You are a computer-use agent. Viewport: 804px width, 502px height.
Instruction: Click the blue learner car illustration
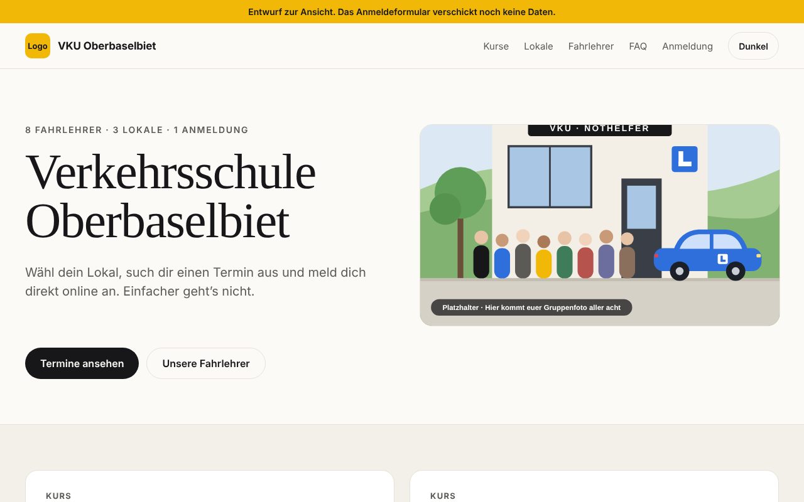(x=707, y=255)
